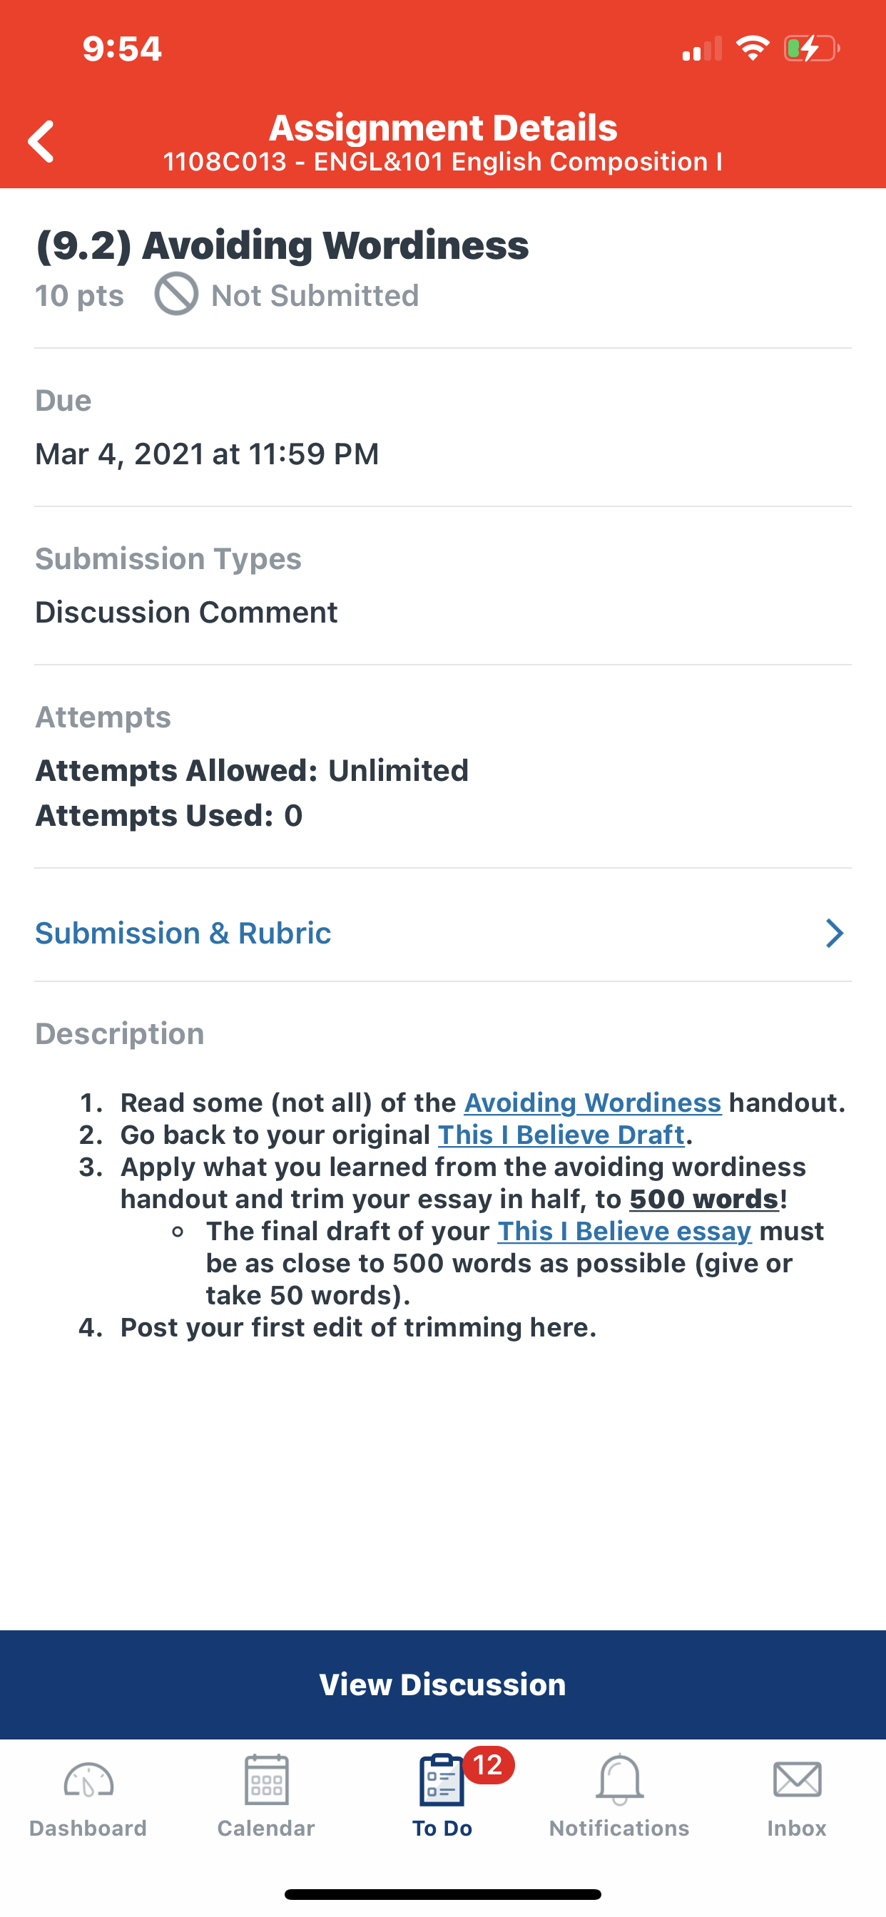
Task: Switch to the Calendar tab label
Action: [x=266, y=1829]
